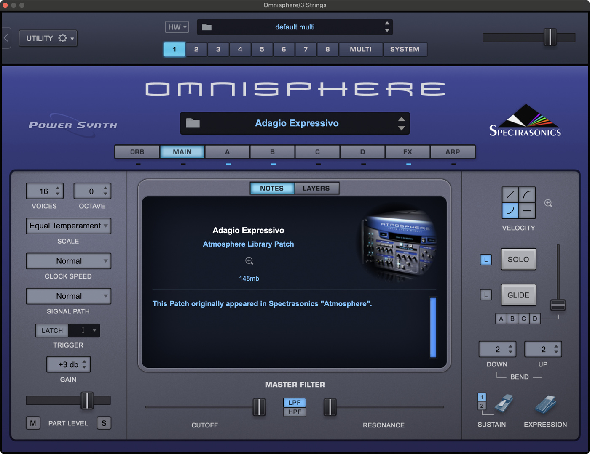Open trigger mode dropdown arrow
Viewport: 590px width, 454px height.
point(94,331)
